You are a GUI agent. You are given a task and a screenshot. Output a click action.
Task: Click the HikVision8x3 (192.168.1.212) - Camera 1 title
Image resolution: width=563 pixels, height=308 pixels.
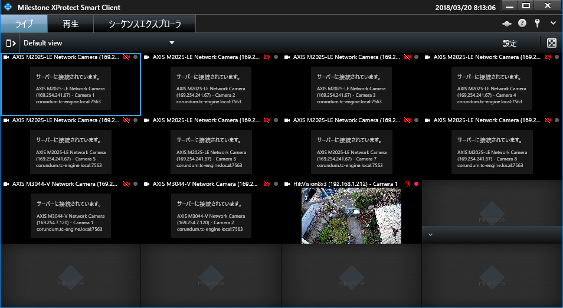tap(345, 184)
